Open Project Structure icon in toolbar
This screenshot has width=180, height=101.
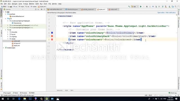tap(172, 7)
